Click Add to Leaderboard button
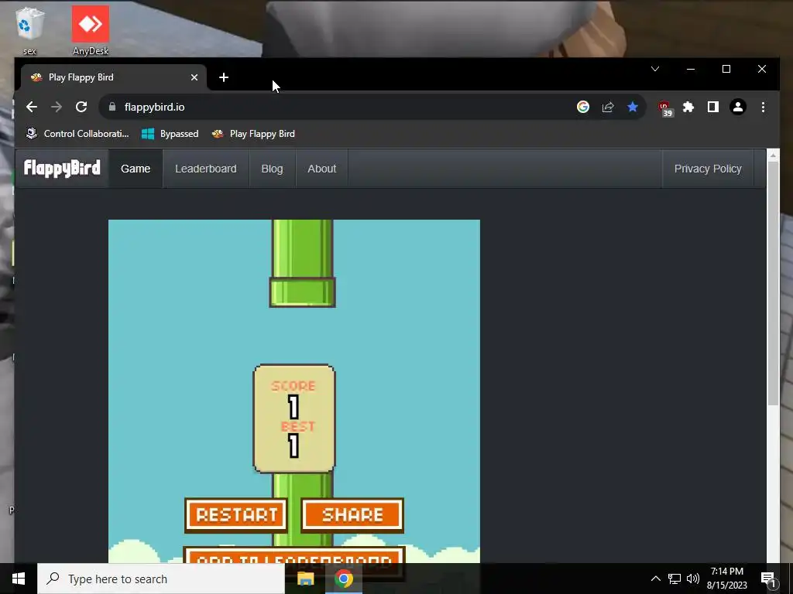Screen dimensions: 793x594 pos(294,555)
